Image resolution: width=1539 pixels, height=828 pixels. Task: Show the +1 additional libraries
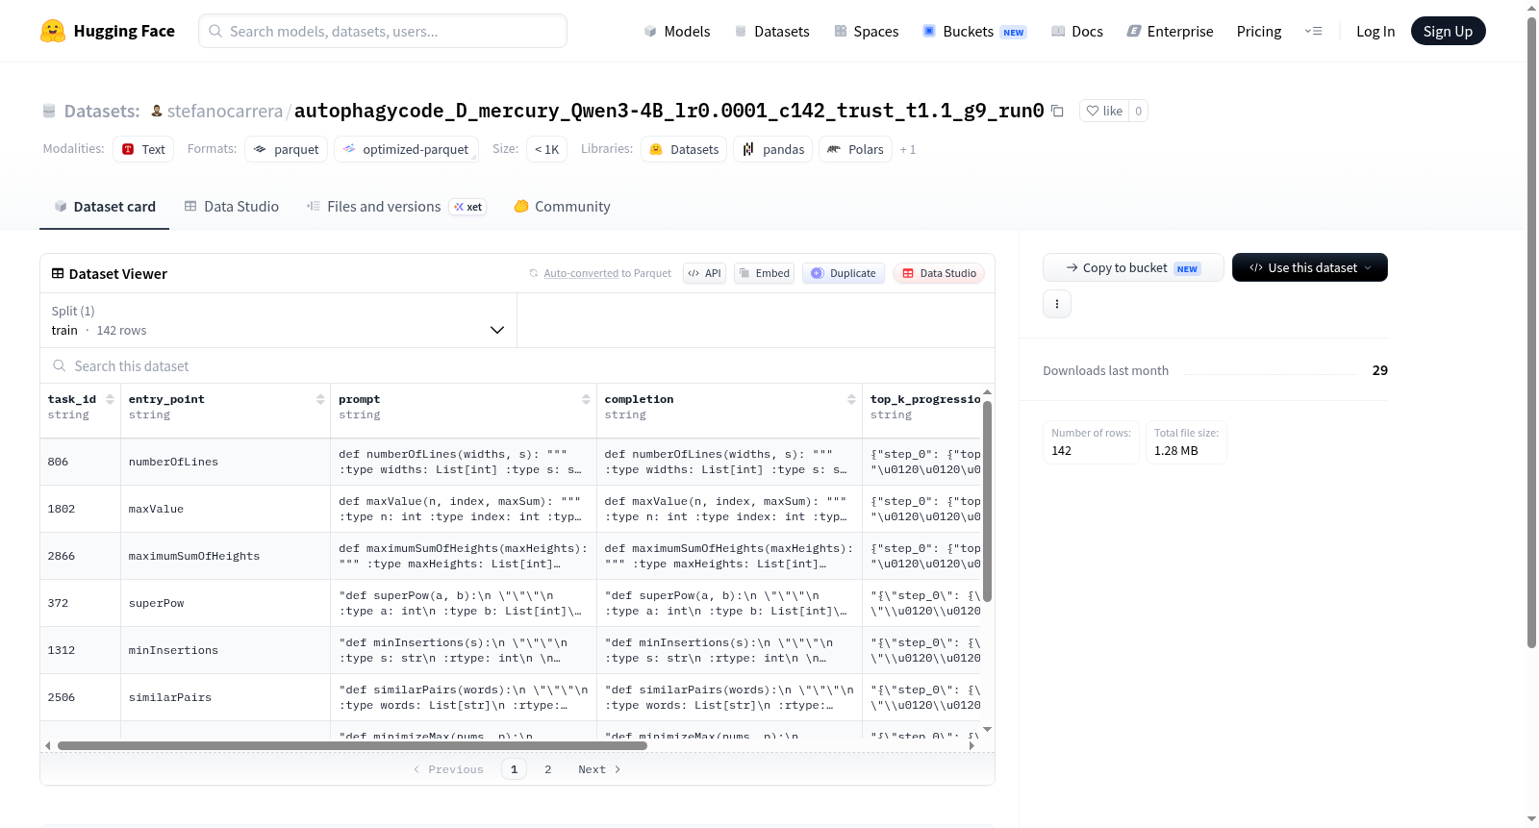907,150
